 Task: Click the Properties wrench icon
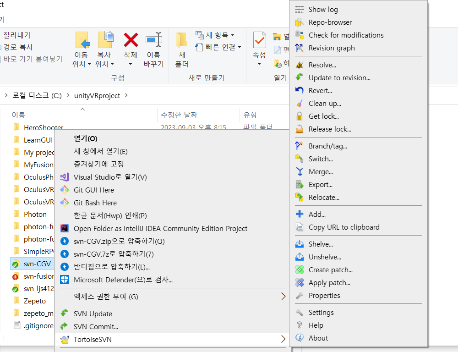(x=300, y=296)
